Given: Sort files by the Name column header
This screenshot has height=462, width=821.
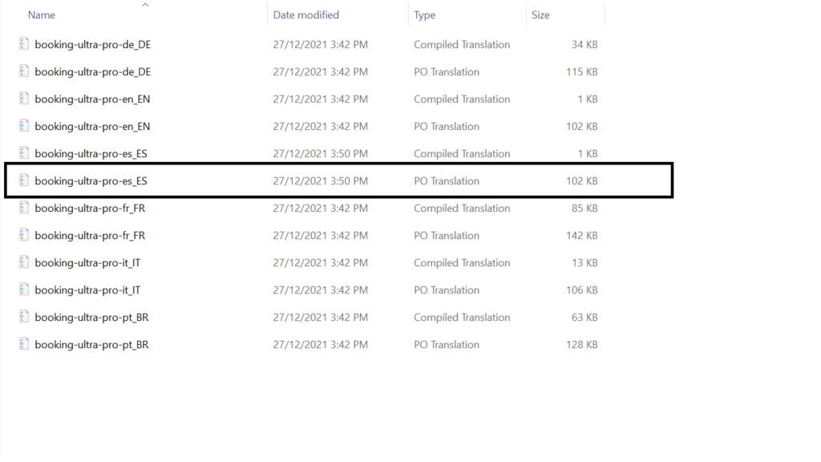Looking at the screenshot, I should [x=42, y=15].
